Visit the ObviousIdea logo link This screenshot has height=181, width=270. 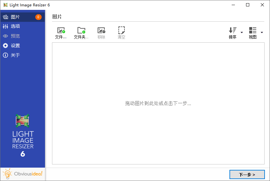[x=23, y=174]
